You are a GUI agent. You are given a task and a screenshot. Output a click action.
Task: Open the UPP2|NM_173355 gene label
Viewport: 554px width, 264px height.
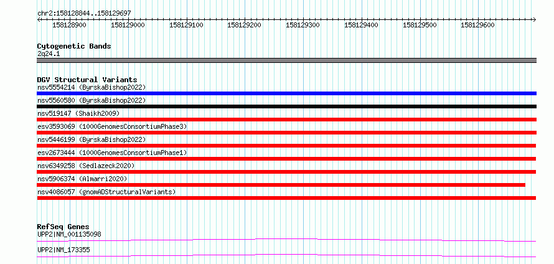63,250
